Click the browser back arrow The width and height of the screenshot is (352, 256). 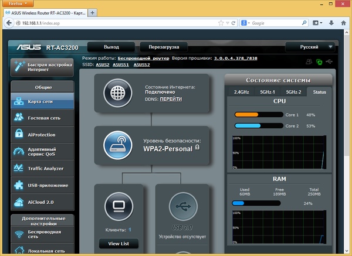(9, 23)
